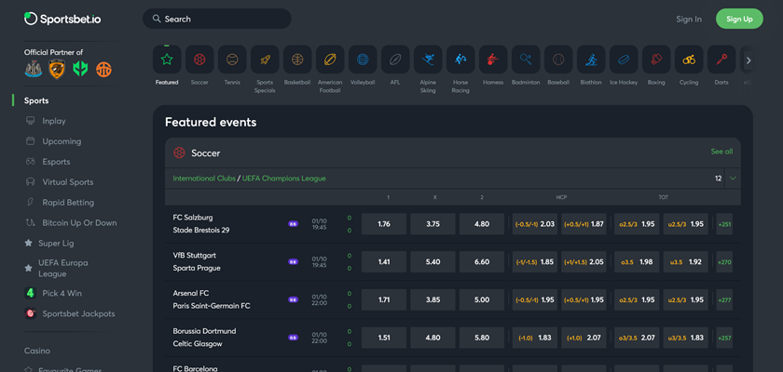The height and width of the screenshot is (372, 783).
Task: Choose the American Football icon
Action: [330, 60]
